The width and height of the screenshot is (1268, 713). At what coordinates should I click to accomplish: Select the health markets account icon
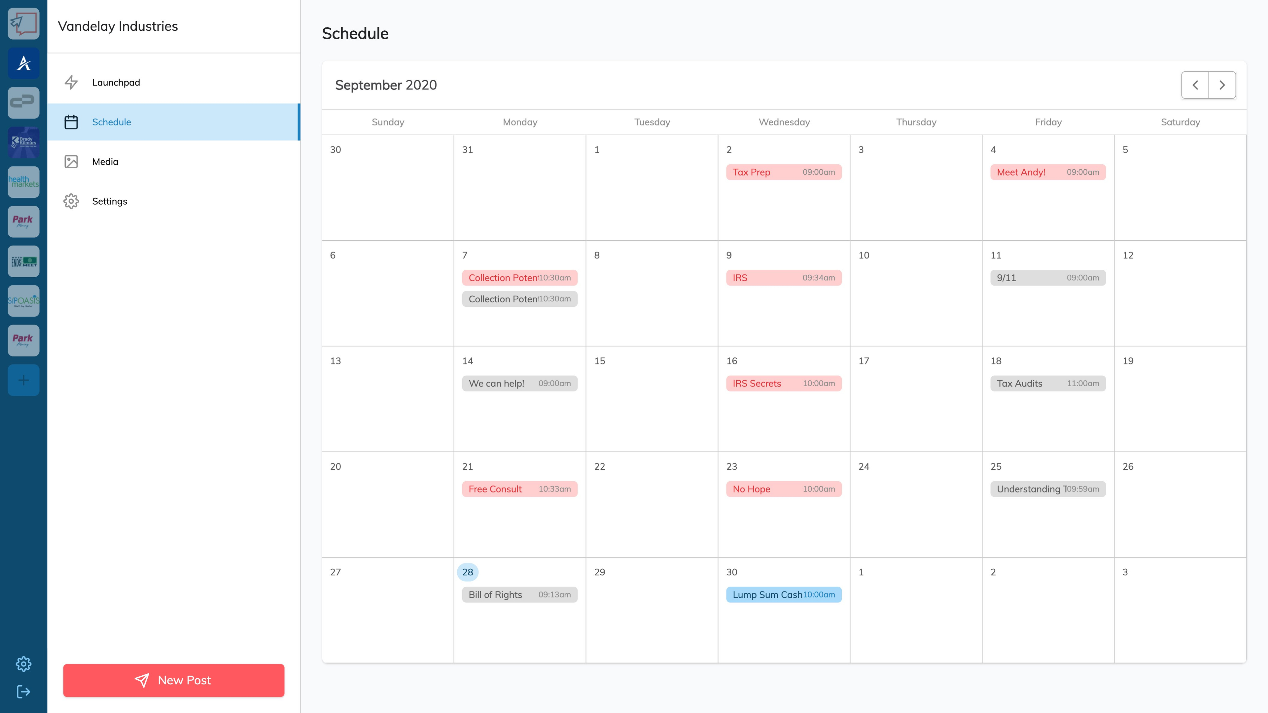coord(24,182)
